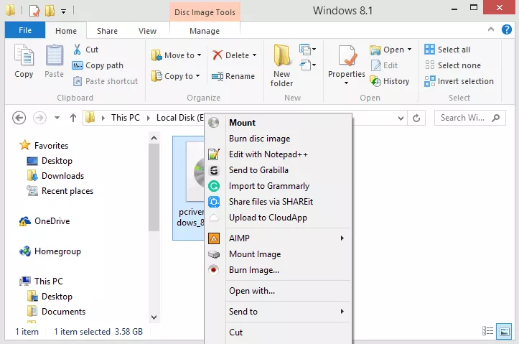Click the search magnifier icon

pyautogui.click(x=495, y=118)
